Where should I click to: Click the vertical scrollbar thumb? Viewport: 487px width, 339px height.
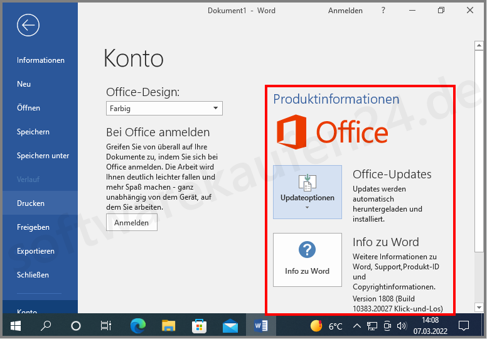pos(479,151)
